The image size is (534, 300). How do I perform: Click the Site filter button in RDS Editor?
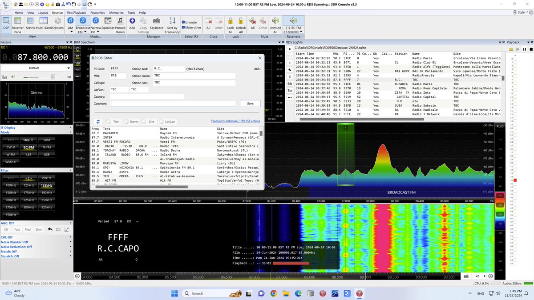(149, 121)
